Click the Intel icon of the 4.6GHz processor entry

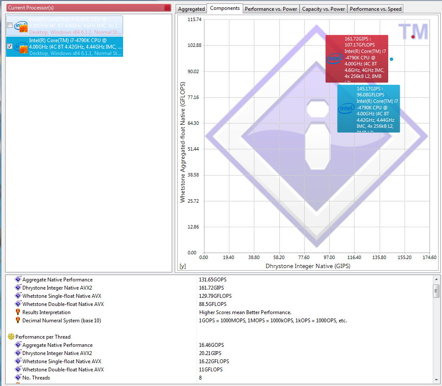point(21,26)
